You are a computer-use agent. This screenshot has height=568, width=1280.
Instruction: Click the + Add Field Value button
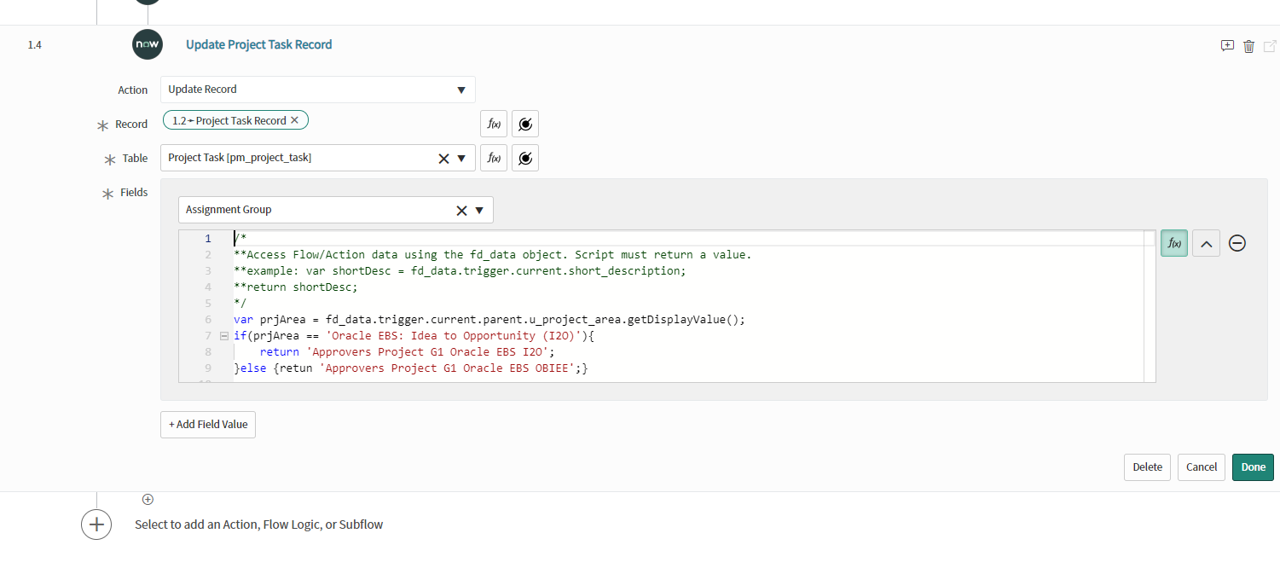208,425
